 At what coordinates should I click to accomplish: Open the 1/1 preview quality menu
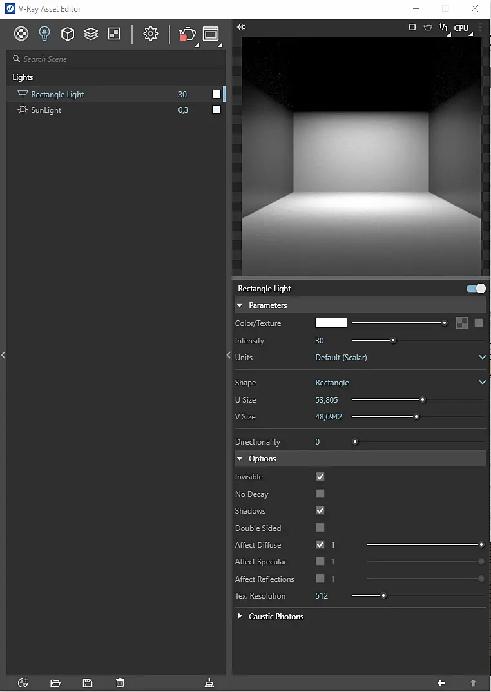point(443,27)
